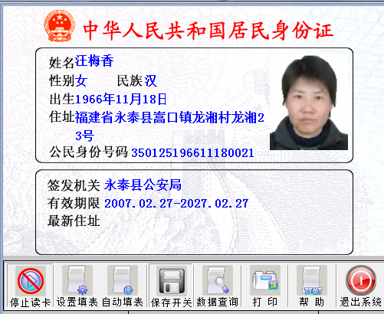Click the red 中华人民共和国居民身份证 title

(x=208, y=31)
